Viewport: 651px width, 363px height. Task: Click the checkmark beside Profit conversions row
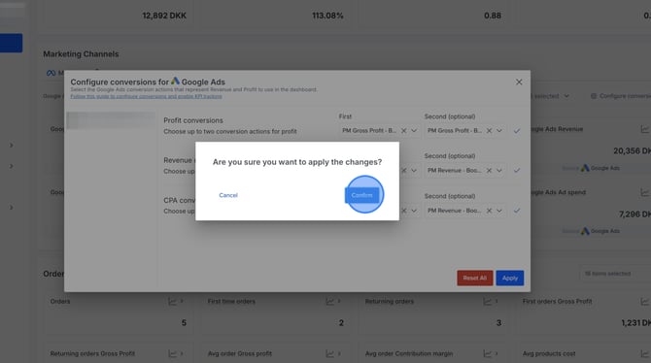pos(517,131)
